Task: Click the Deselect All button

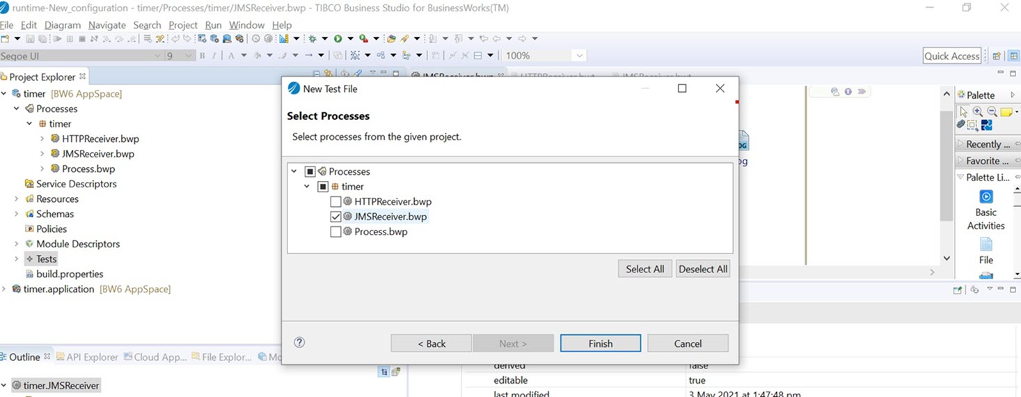Action: click(703, 269)
